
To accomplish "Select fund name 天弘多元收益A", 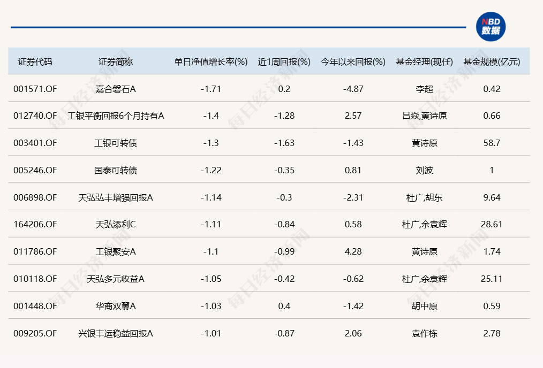I will (116, 279).
